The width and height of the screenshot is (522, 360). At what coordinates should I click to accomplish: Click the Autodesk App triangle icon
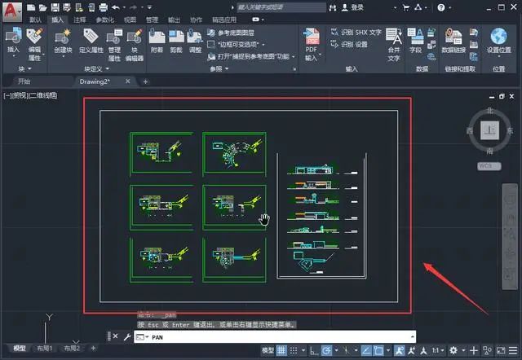(x=418, y=7)
